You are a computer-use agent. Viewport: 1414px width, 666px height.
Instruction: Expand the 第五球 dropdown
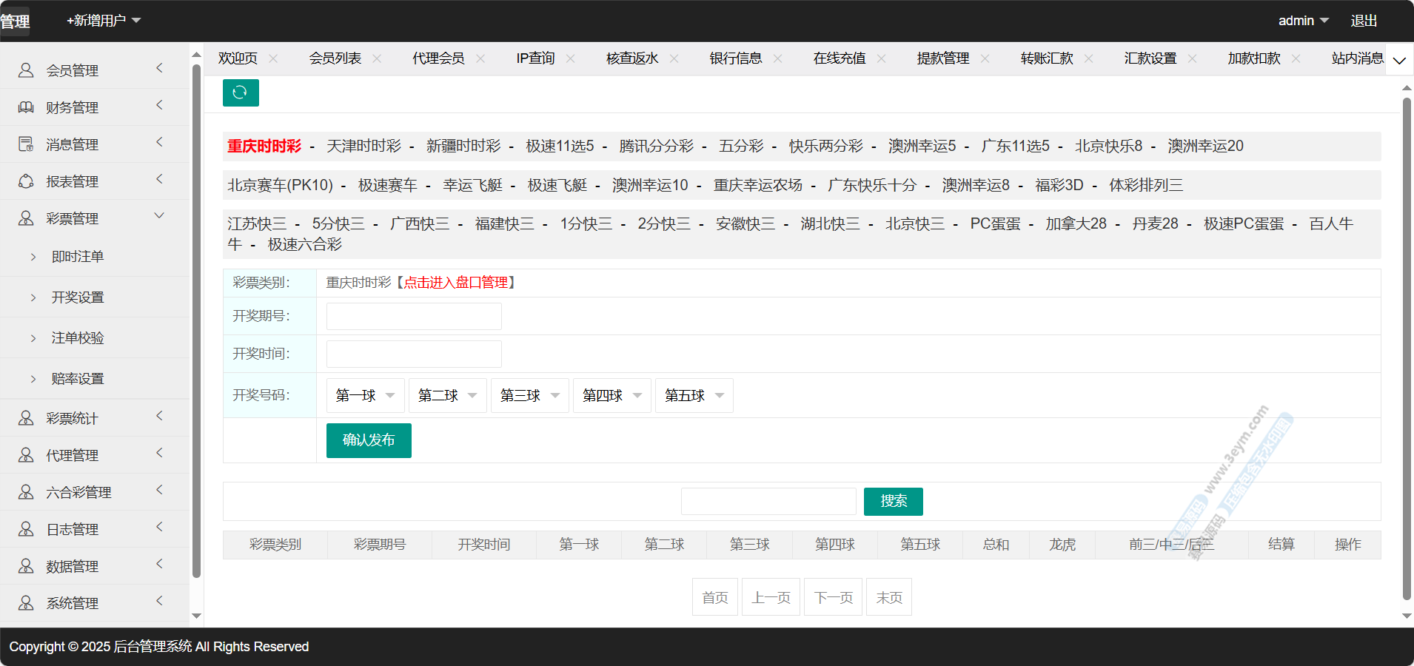coord(694,395)
